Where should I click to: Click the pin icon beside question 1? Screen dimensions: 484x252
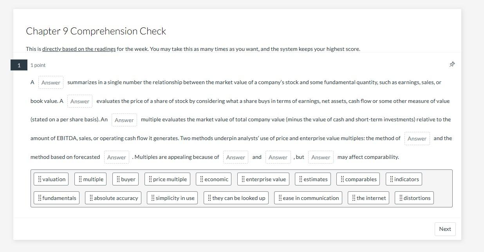[x=452, y=64]
